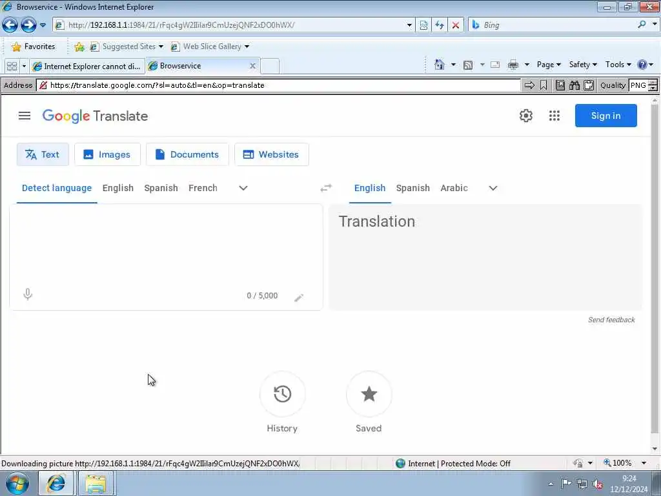Switch to Images translation mode

coord(107,154)
